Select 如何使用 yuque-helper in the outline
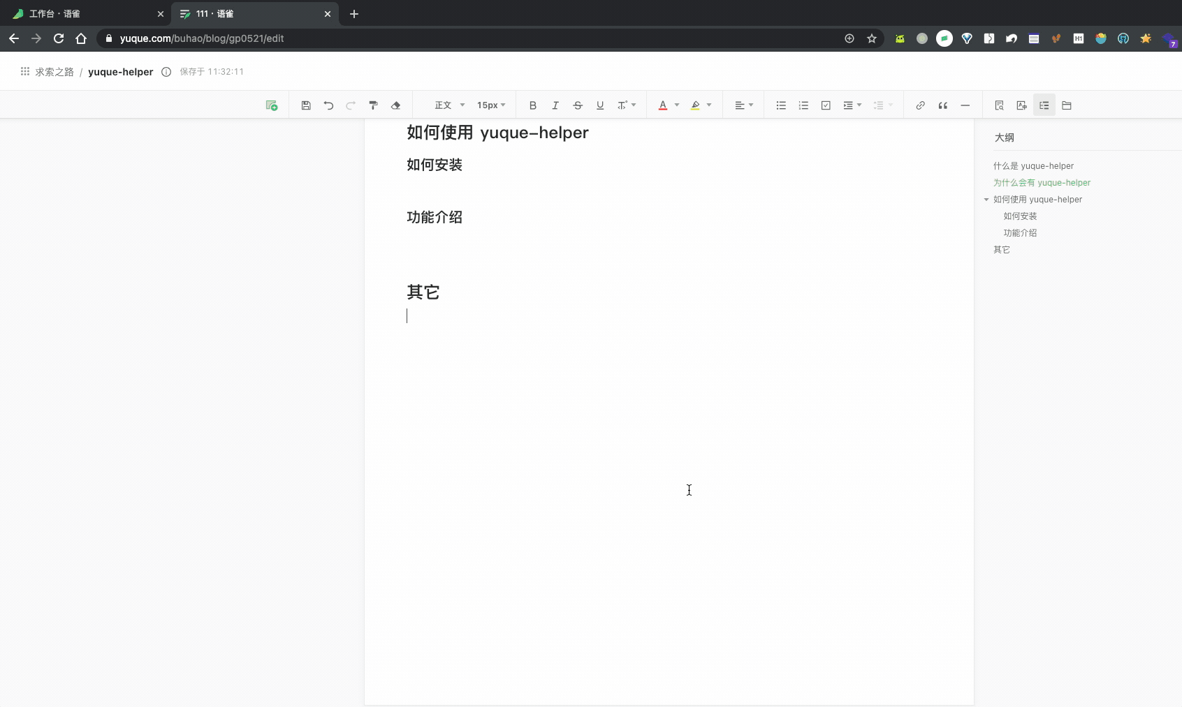 coord(1037,200)
